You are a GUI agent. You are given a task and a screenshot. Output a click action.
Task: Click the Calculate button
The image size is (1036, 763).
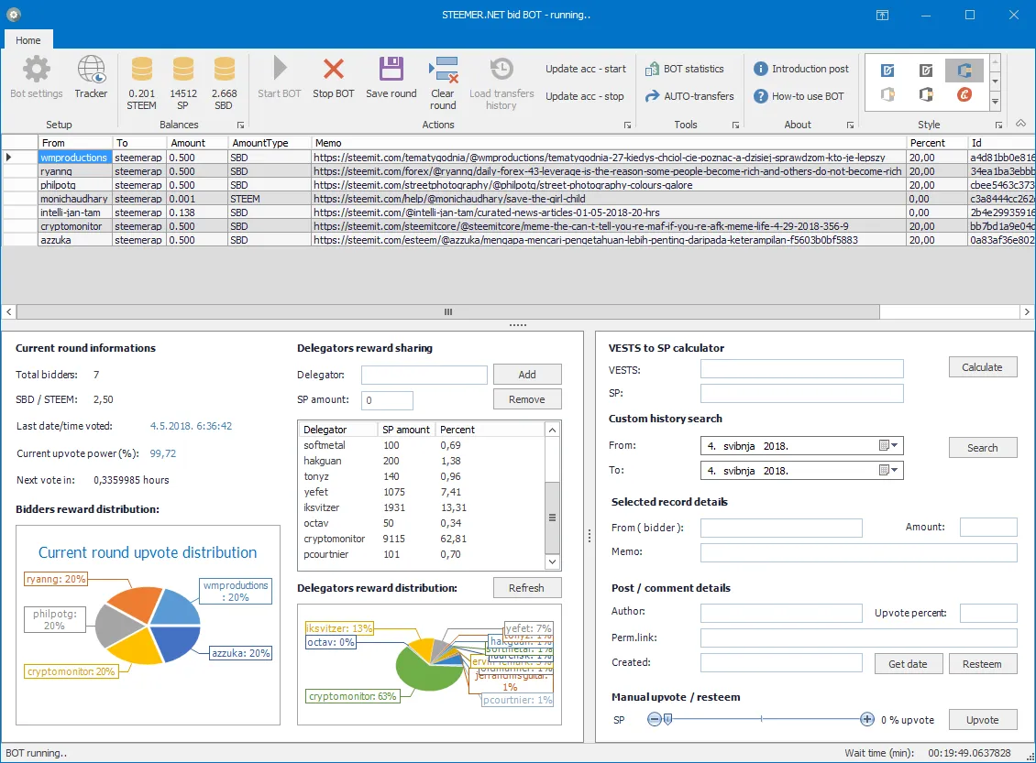coord(983,367)
